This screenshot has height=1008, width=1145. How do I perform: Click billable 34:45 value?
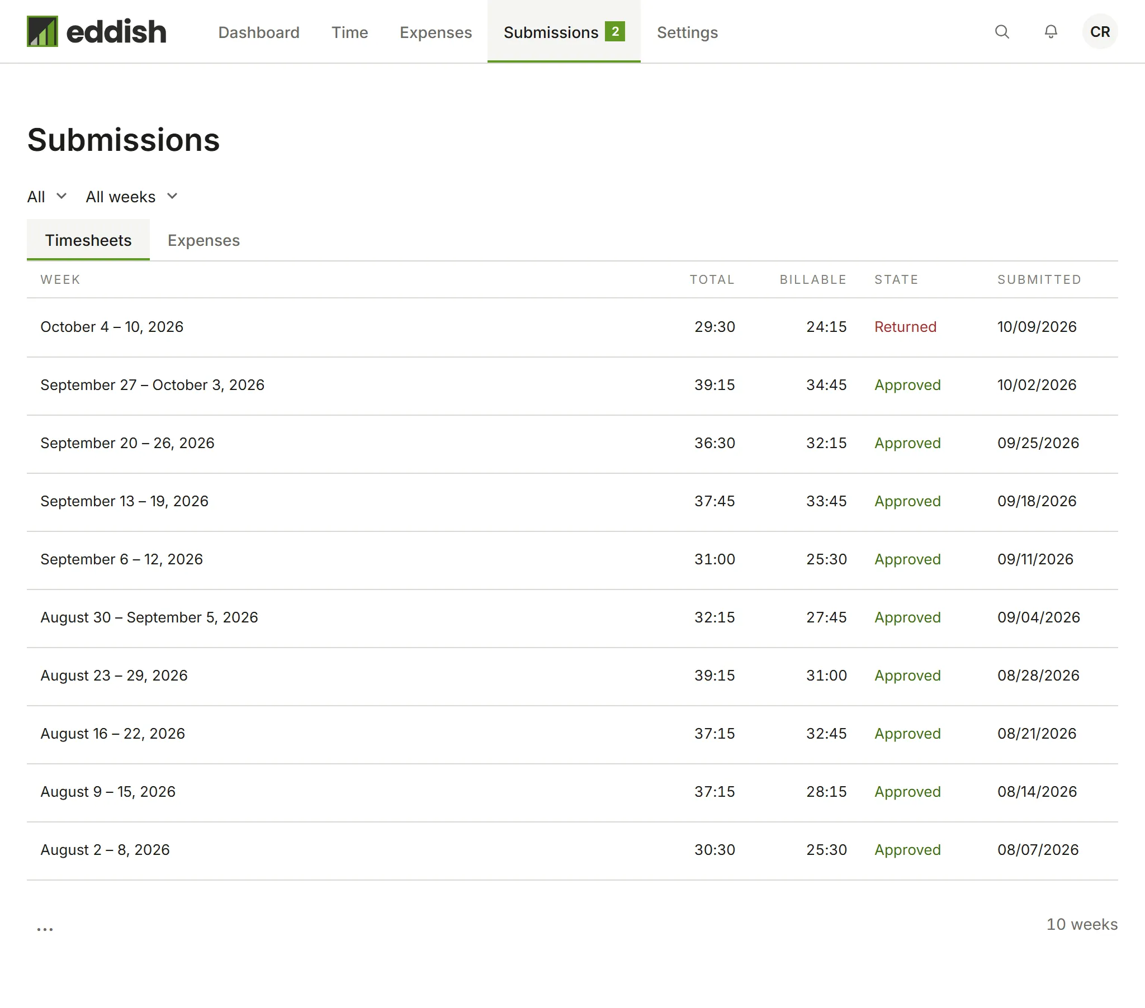pyautogui.click(x=826, y=386)
